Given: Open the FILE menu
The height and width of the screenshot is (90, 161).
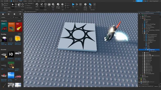Looking at the screenshot, I should coord(2,1).
